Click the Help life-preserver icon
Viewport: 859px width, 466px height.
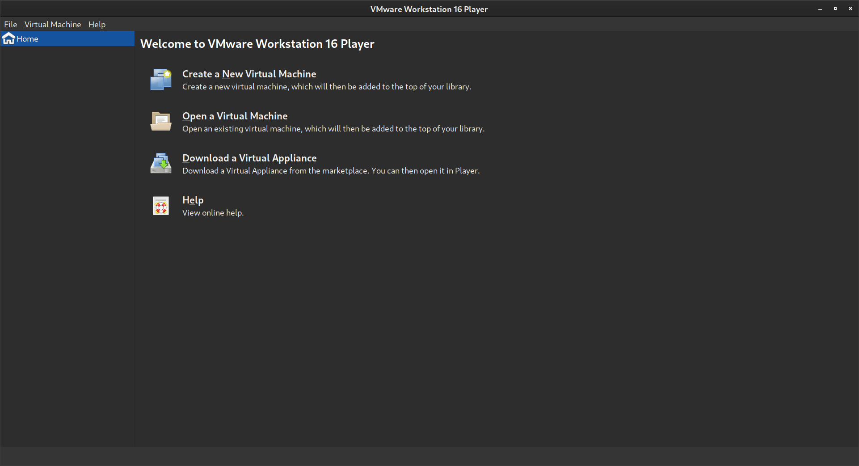pos(161,206)
